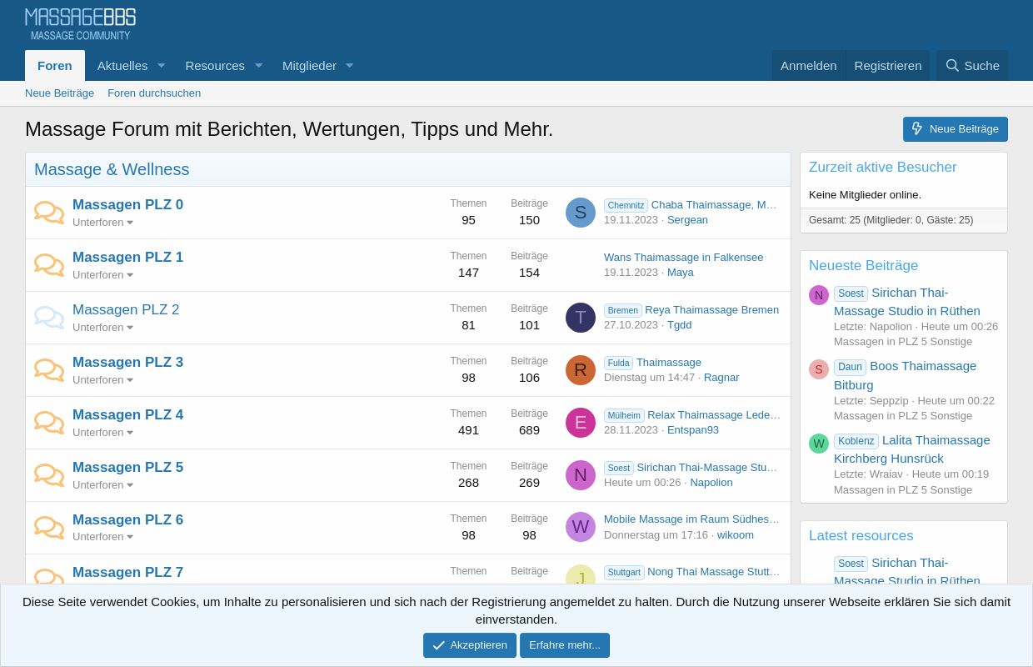The image size is (1033, 667).
Task: Click Wraiav's avatar in the sidebar
Action: [x=819, y=444]
